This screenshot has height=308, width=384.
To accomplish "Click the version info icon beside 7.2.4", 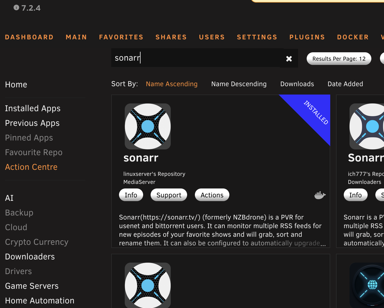I will [16, 8].
